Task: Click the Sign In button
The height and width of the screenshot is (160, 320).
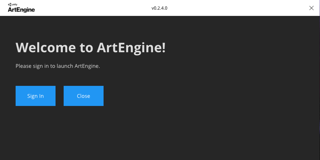Action: (35, 96)
